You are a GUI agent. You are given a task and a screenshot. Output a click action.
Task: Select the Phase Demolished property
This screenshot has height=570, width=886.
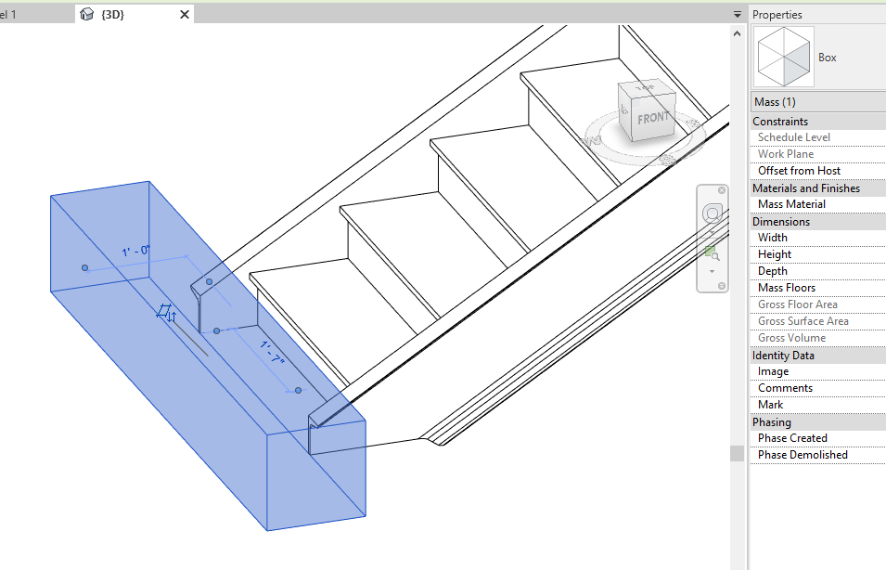818,455
